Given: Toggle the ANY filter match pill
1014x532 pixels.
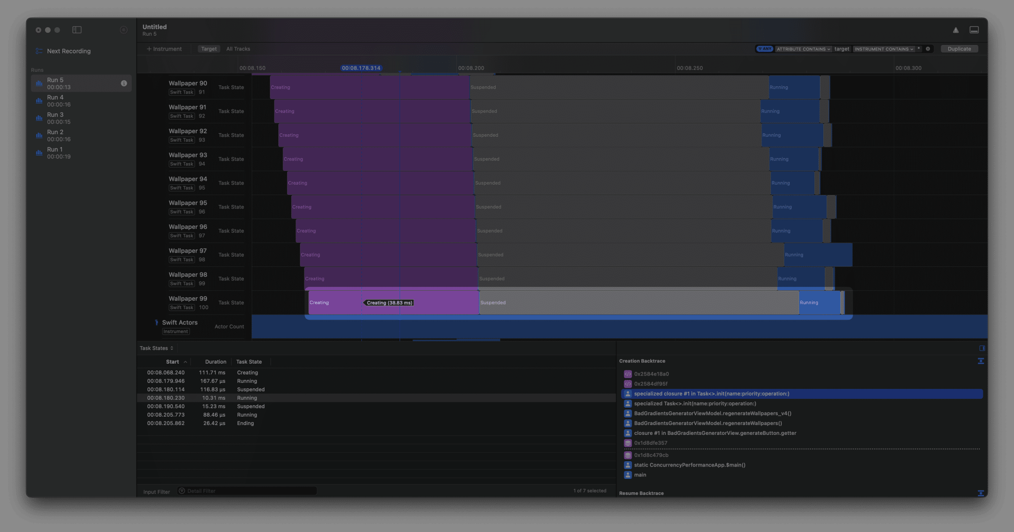Looking at the screenshot, I should click(764, 49).
